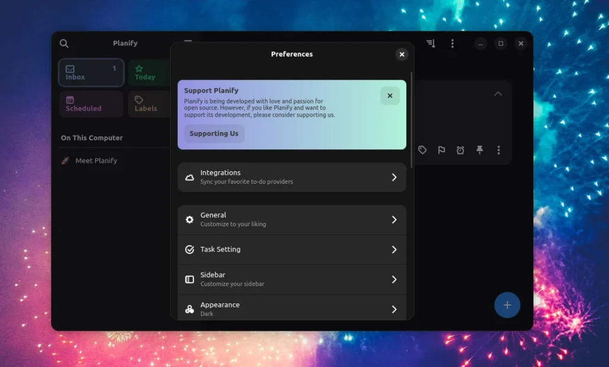Click the label tag icon on task
The height and width of the screenshot is (367, 609).
click(x=422, y=150)
